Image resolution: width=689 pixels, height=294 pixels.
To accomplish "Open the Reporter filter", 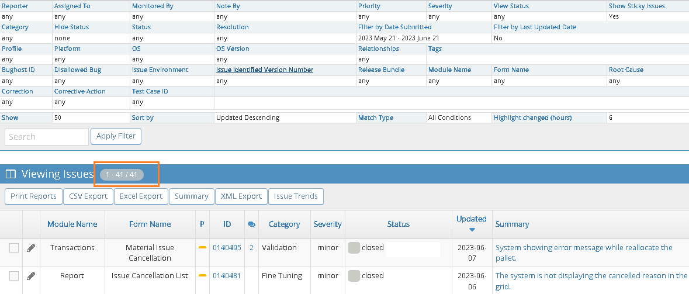I will (15, 6).
